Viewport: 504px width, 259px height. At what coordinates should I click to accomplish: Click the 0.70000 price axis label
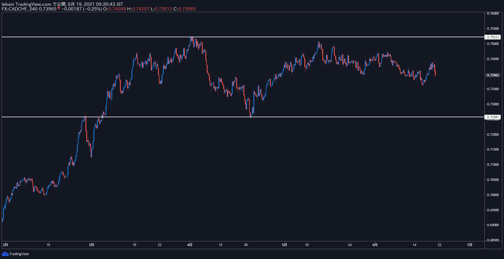[493, 195]
